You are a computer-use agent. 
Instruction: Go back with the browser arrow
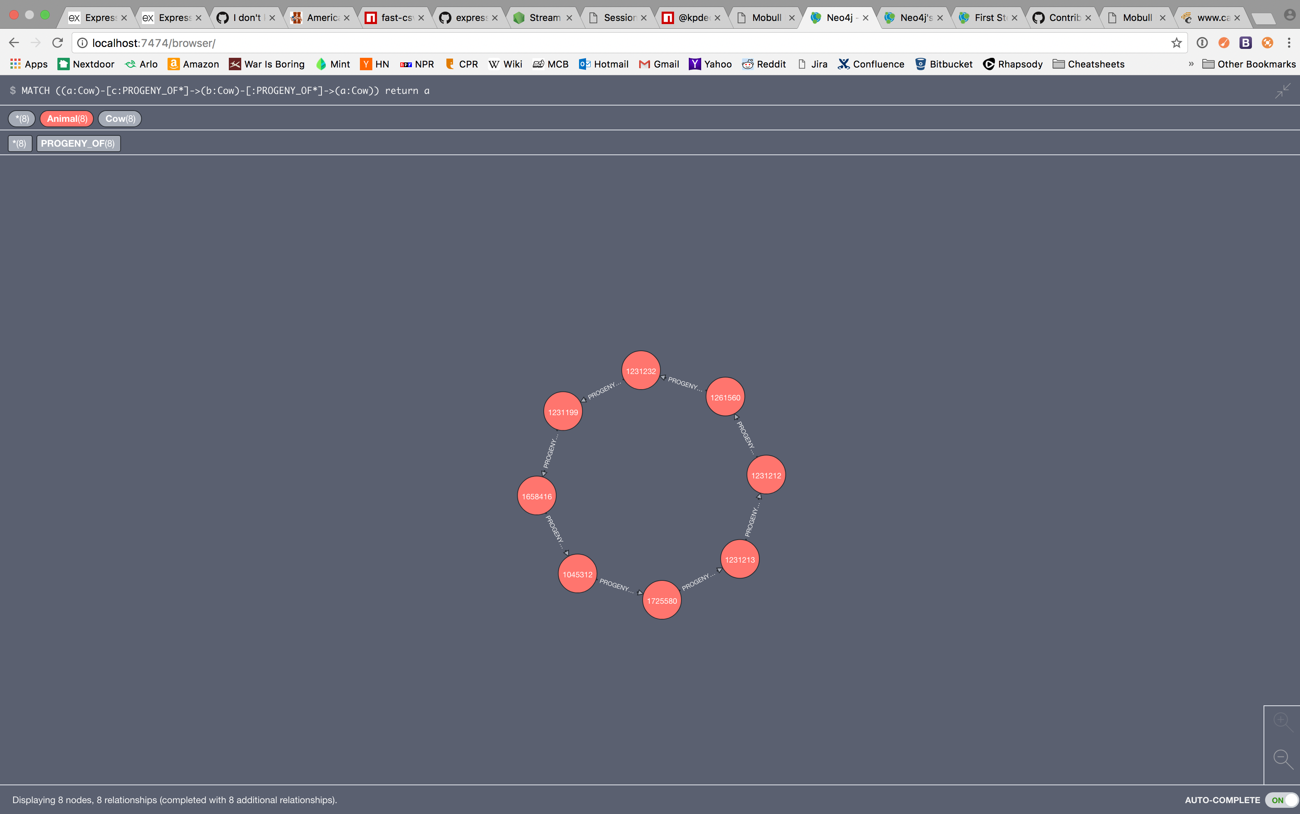pyautogui.click(x=14, y=43)
